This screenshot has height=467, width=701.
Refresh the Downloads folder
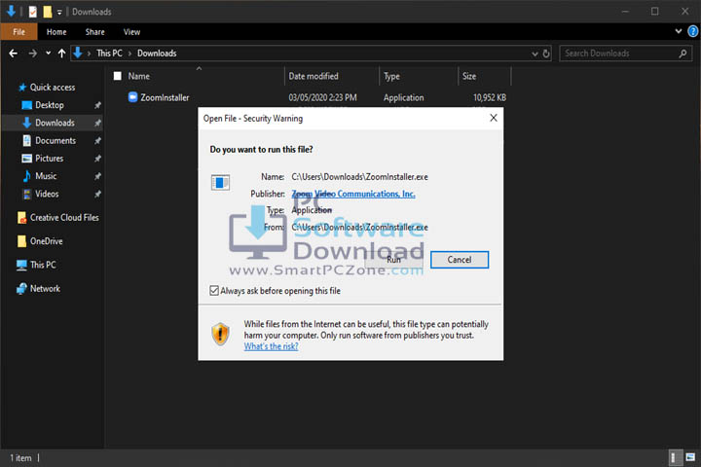pos(546,54)
